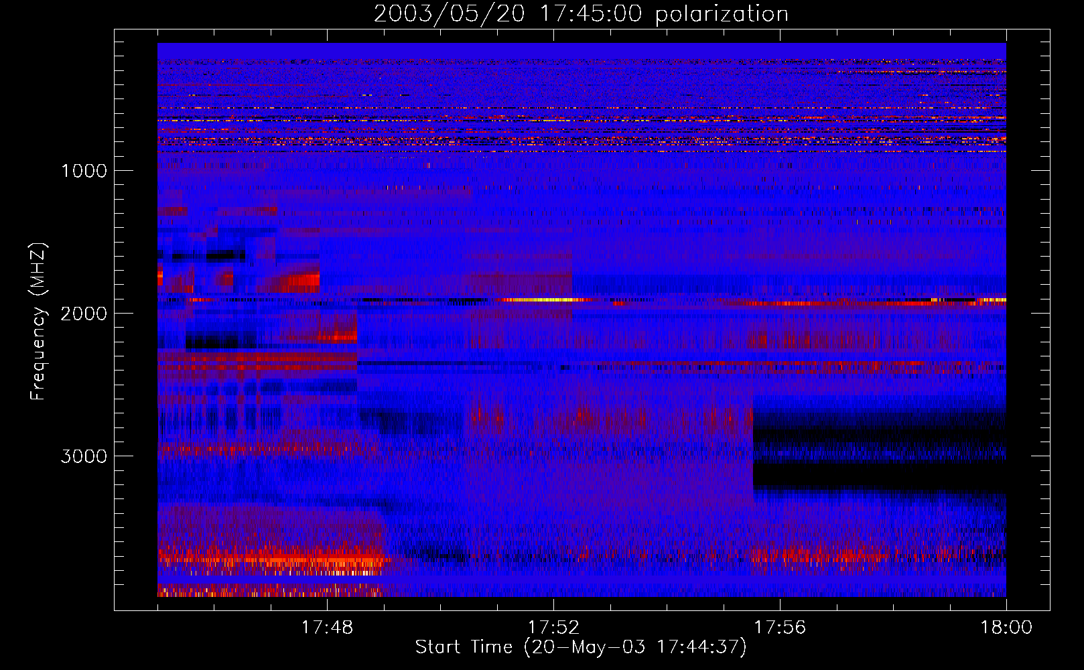The width and height of the screenshot is (1084, 670).
Task: Click the 'Start Time (20-May-03 17:44:37)' label
Action: (x=581, y=647)
